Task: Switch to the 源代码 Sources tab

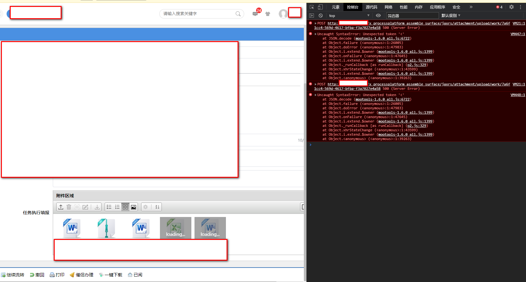Action: coord(371,7)
